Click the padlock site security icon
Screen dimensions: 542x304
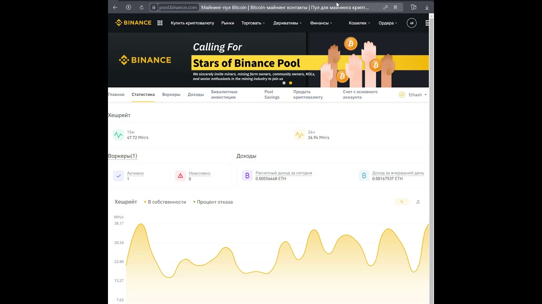coord(154,7)
